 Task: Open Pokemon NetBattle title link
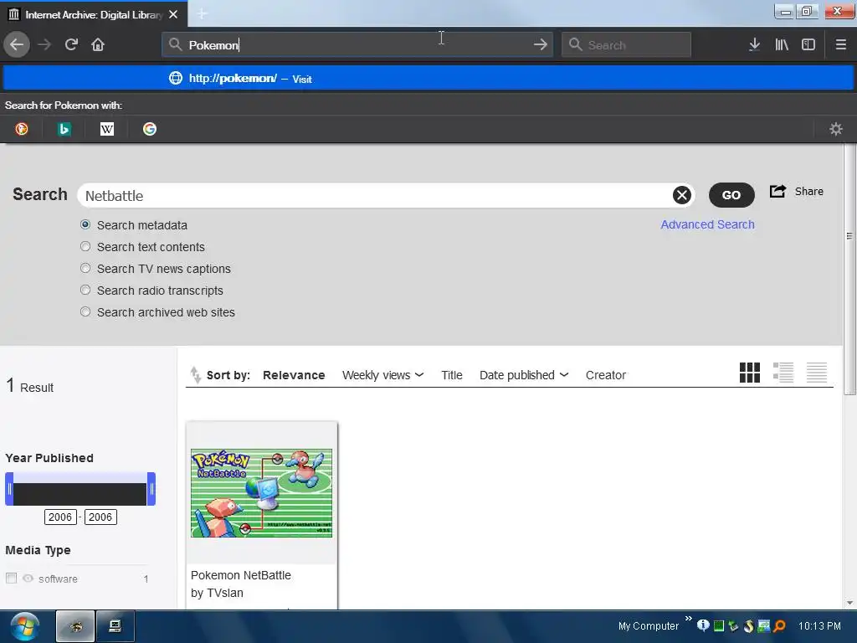(240, 575)
